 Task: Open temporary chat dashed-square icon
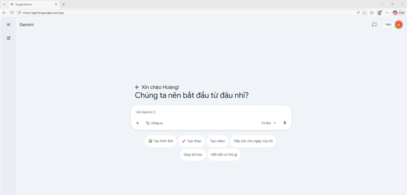(x=374, y=25)
